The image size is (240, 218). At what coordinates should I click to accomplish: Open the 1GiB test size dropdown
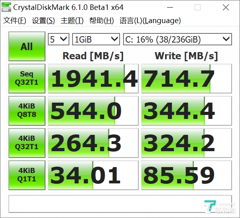[x=96, y=39]
